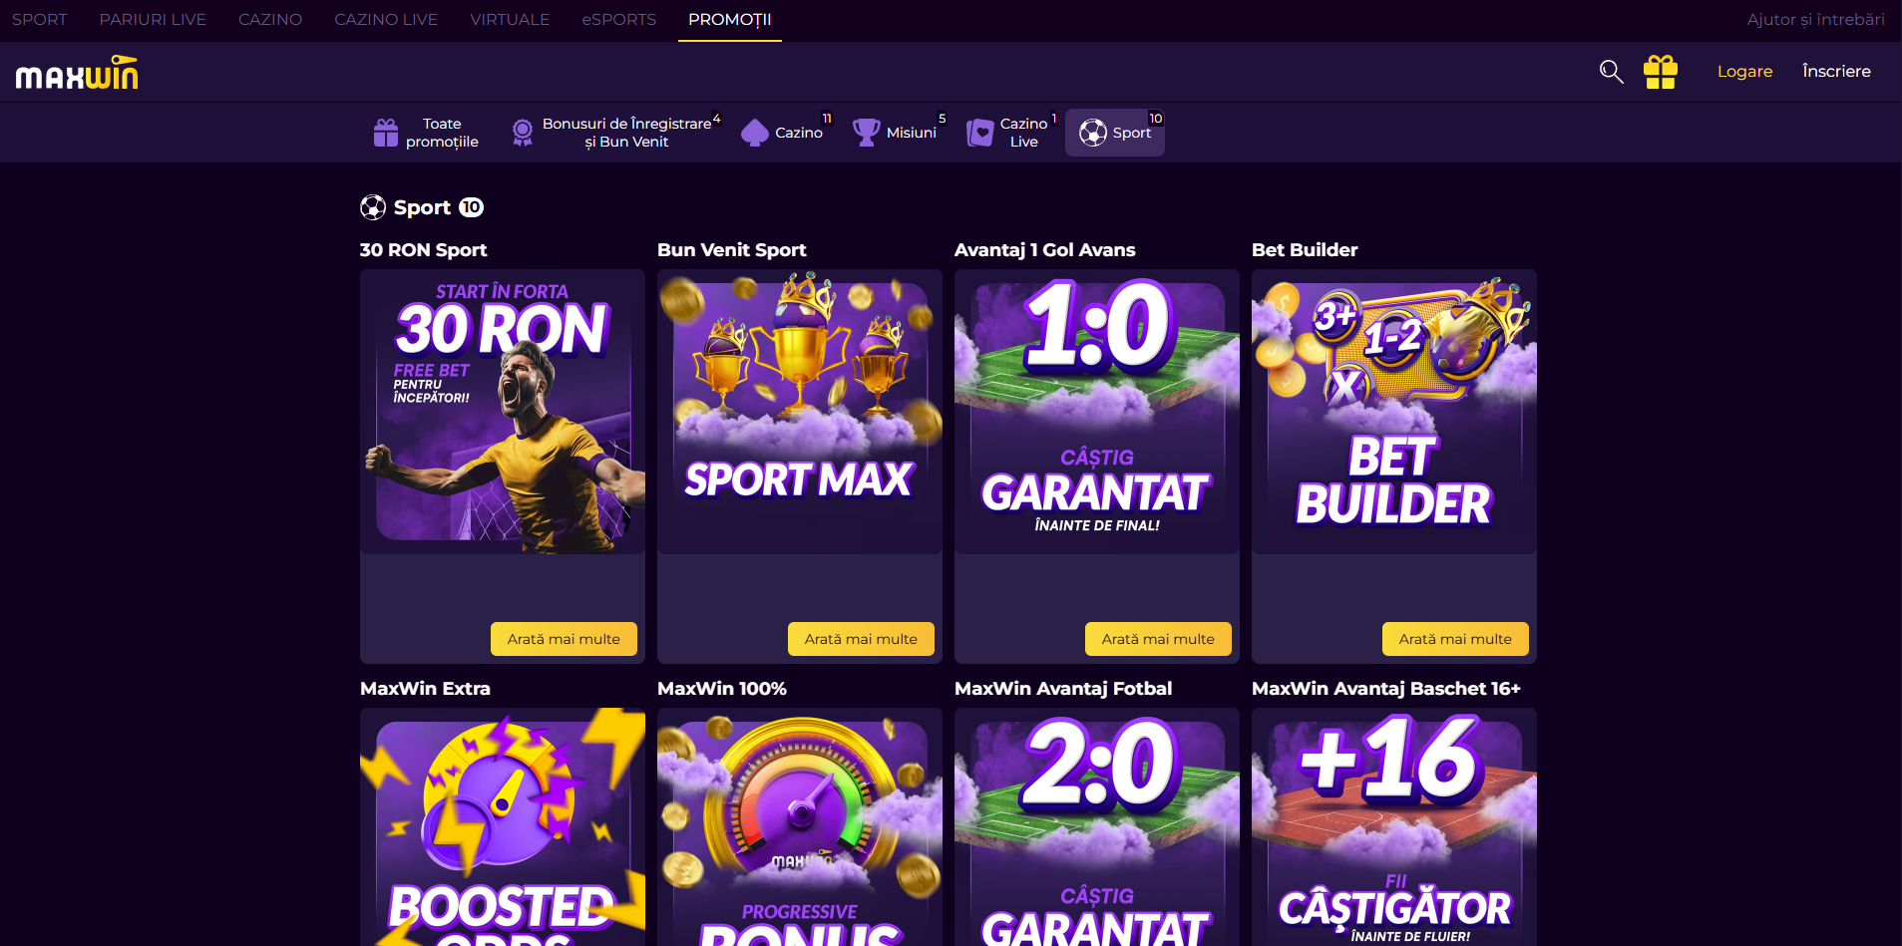This screenshot has height=946, width=1902.
Task: Show more about 30 RON Sport
Action: pyautogui.click(x=564, y=639)
